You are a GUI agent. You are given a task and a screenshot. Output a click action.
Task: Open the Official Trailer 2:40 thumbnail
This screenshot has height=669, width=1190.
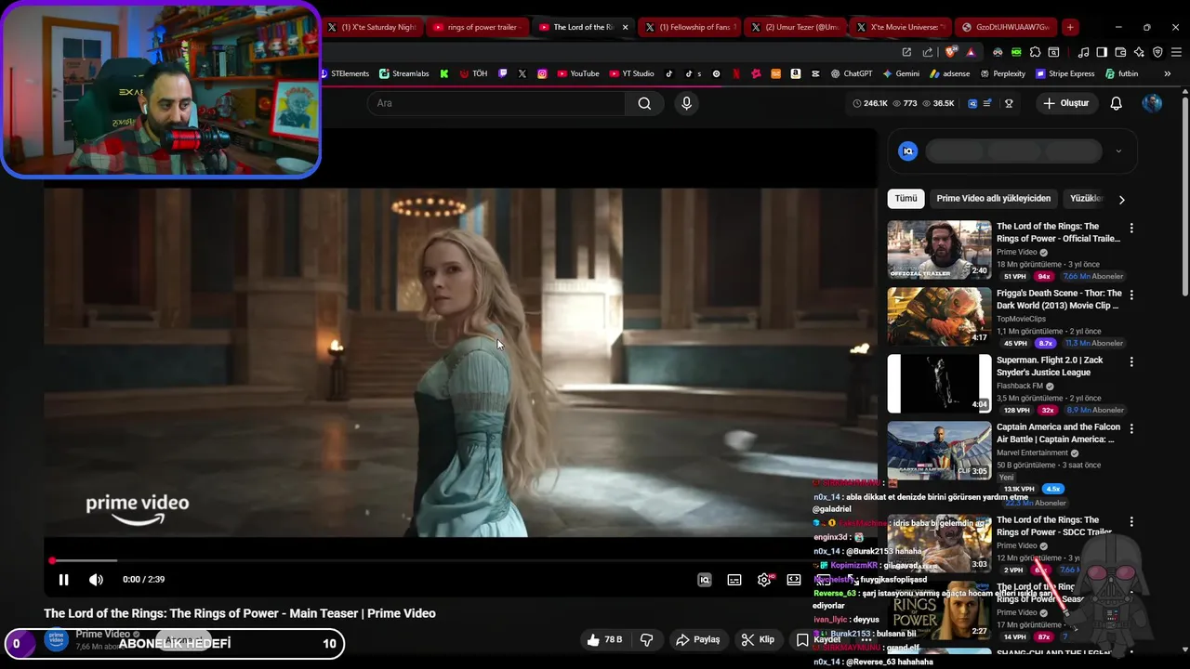(939, 250)
